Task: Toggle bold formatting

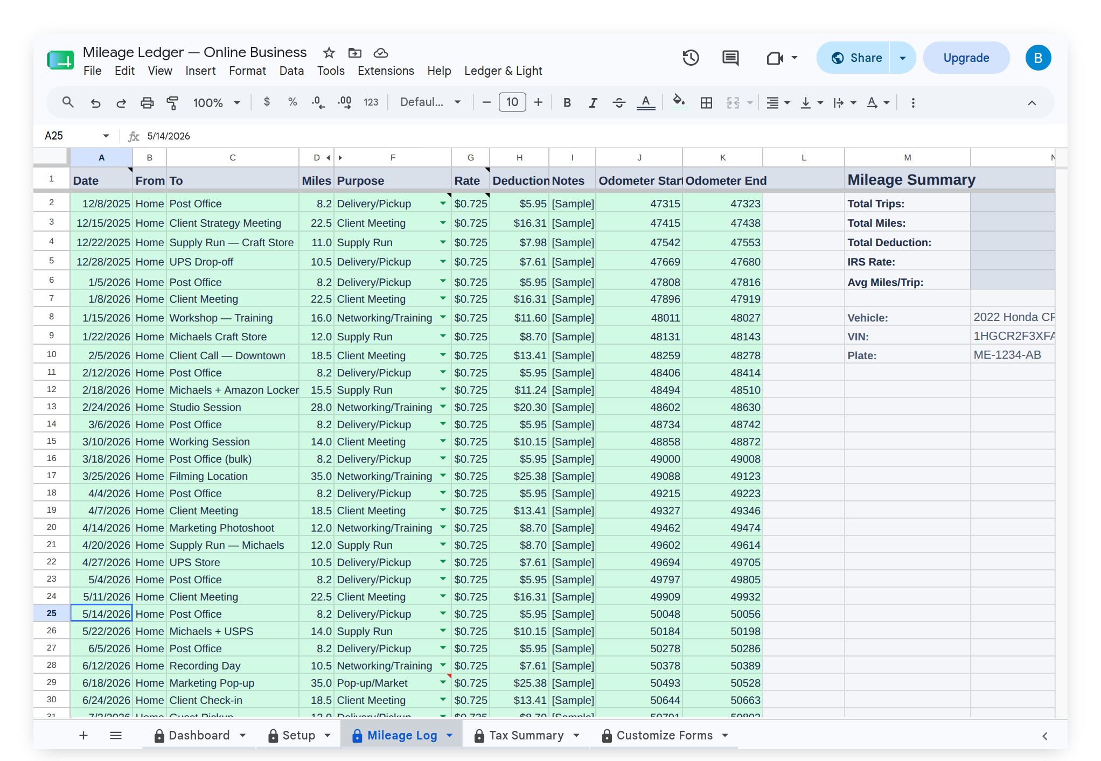Action: tap(567, 102)
